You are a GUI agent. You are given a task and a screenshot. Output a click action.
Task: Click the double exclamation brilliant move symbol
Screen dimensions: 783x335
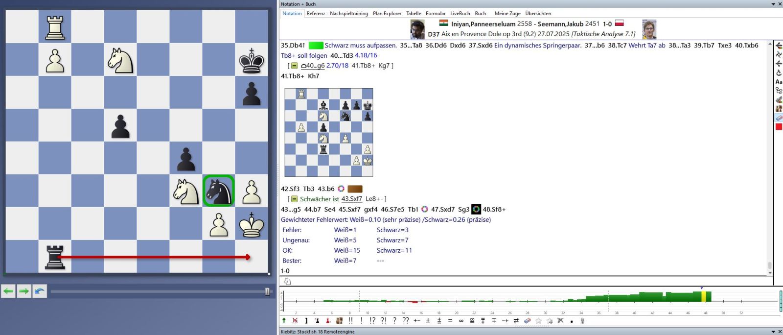pos(350,321)
